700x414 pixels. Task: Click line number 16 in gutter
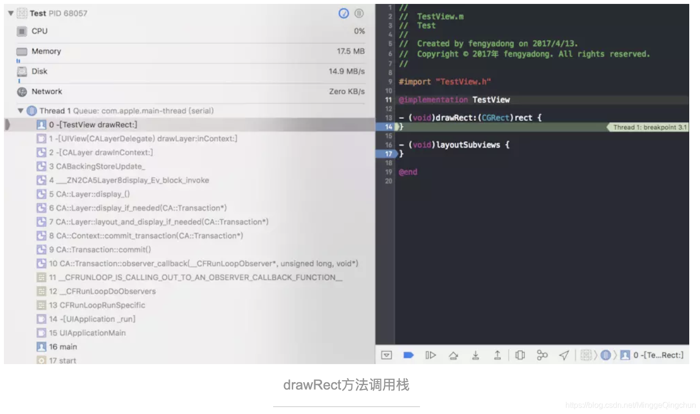pos(389,145)
